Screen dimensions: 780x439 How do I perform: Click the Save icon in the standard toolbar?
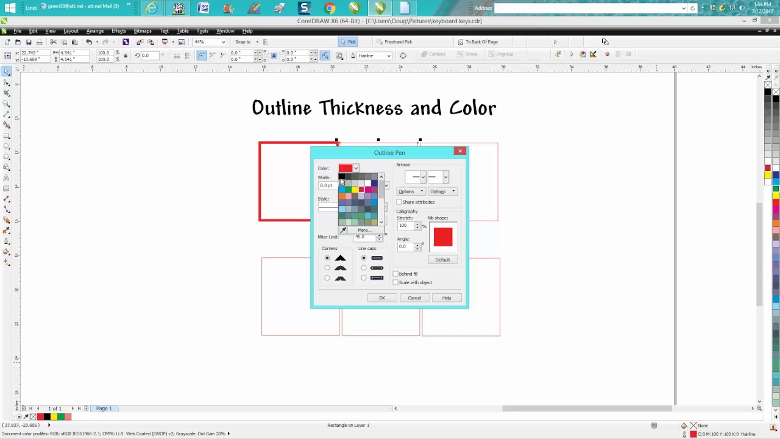pos(28,42)
